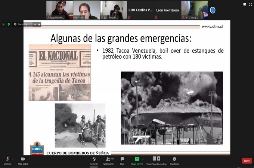Screen dimensions: 254x168
Task: Pause recording from the bottom toolbar
Action: (x=154, y=159)
